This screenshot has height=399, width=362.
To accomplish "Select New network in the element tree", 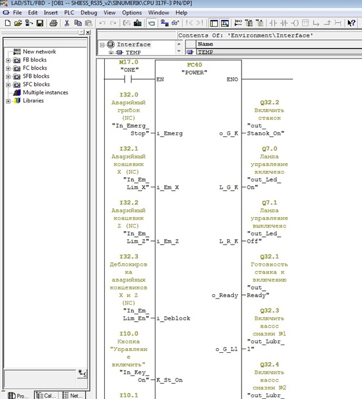I will 39,51.
